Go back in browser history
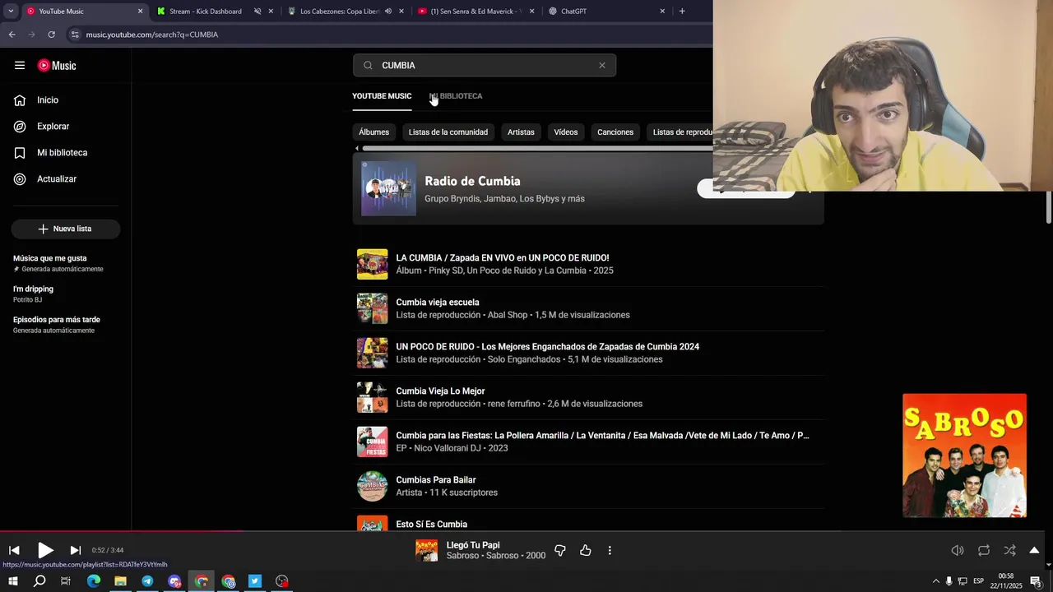Screen dimensions: 1053x592 (12, 35)
